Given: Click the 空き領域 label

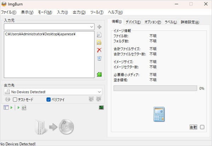Looking at the screenshot, I should 120,80.
